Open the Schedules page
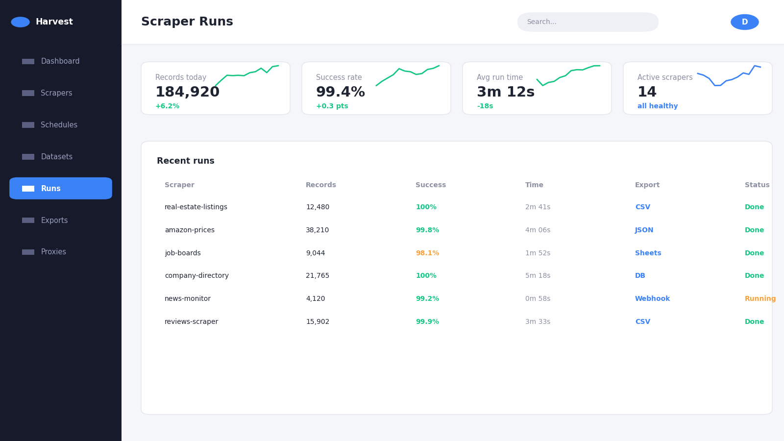784x441 pixels. coord(61,125)
